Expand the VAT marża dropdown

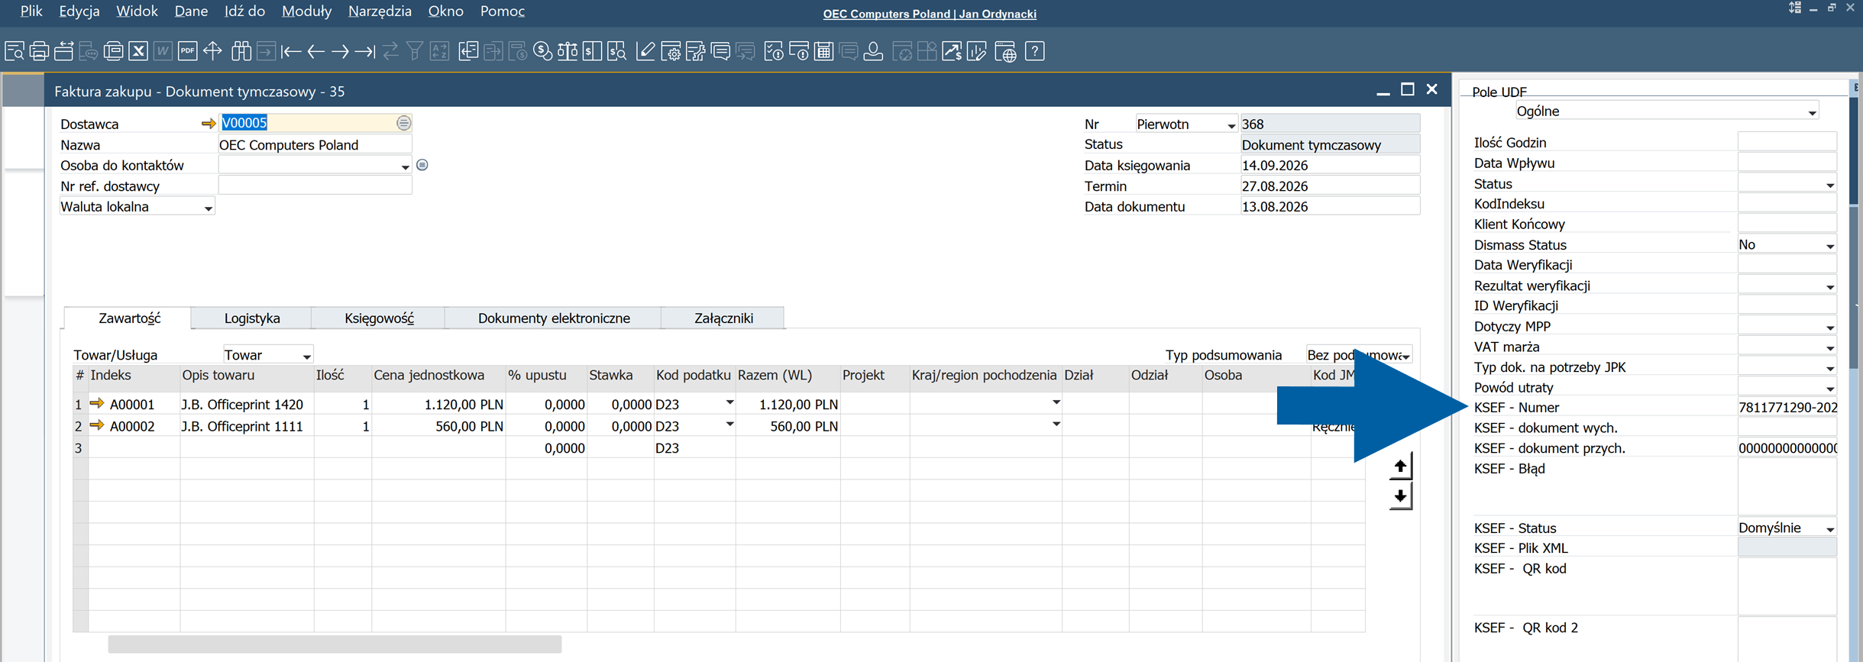[x=1830, y=347]
